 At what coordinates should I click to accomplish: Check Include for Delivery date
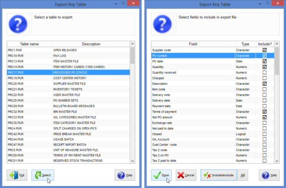(x=264, y=101)
